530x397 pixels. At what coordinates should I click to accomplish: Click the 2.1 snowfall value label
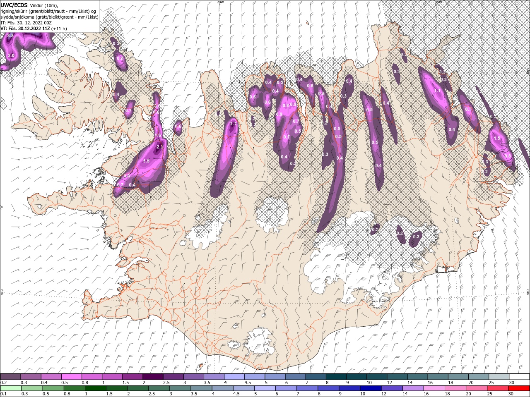tap(233, 124)
